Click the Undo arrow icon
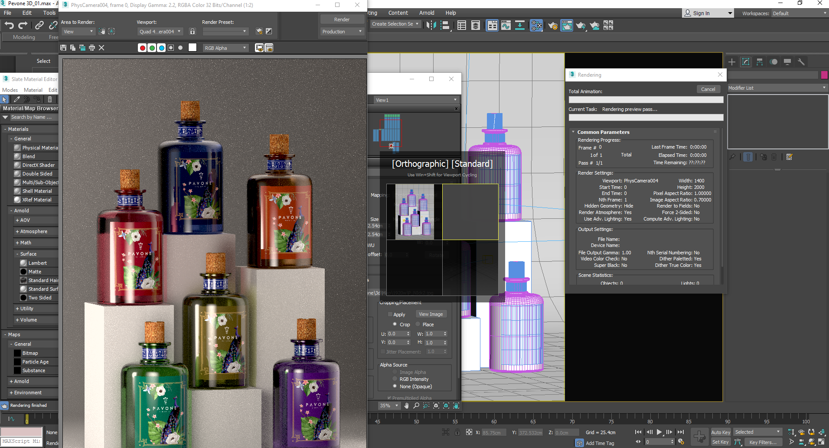The height and width of the screenshot is (448, 829). click(x=9, y=26)
